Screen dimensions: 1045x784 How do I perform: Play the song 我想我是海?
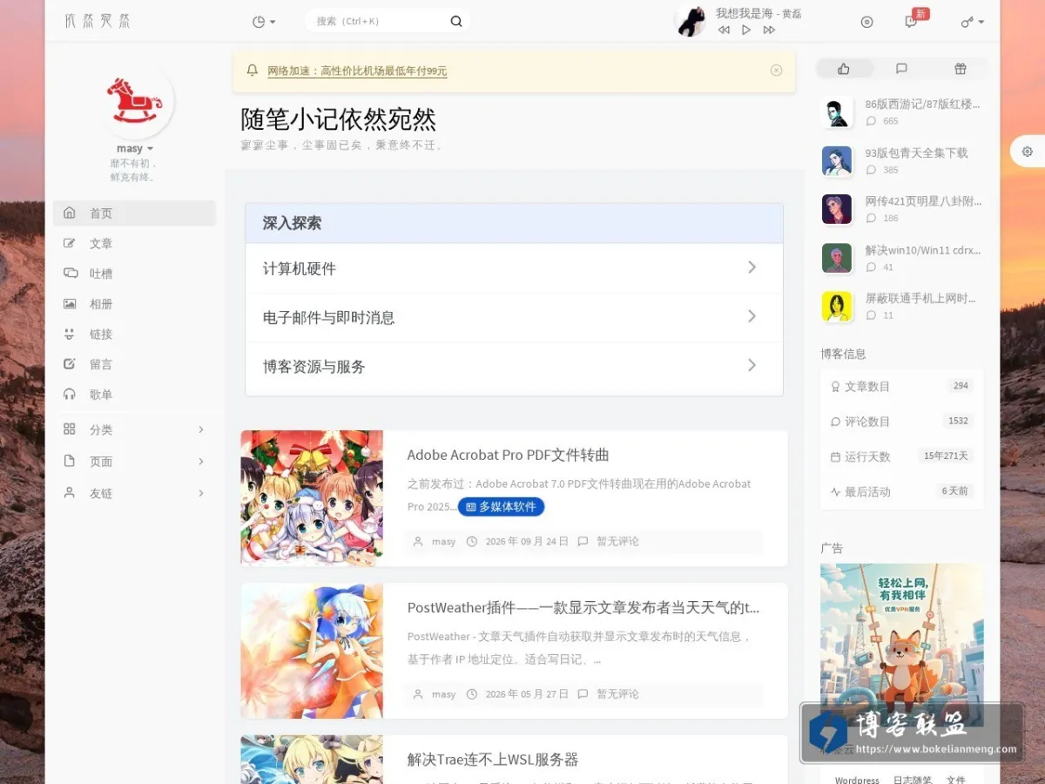(746, 30)
